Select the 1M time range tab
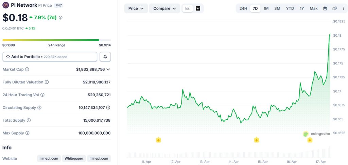This screenshot has width=348, height=165. (266, 8)
